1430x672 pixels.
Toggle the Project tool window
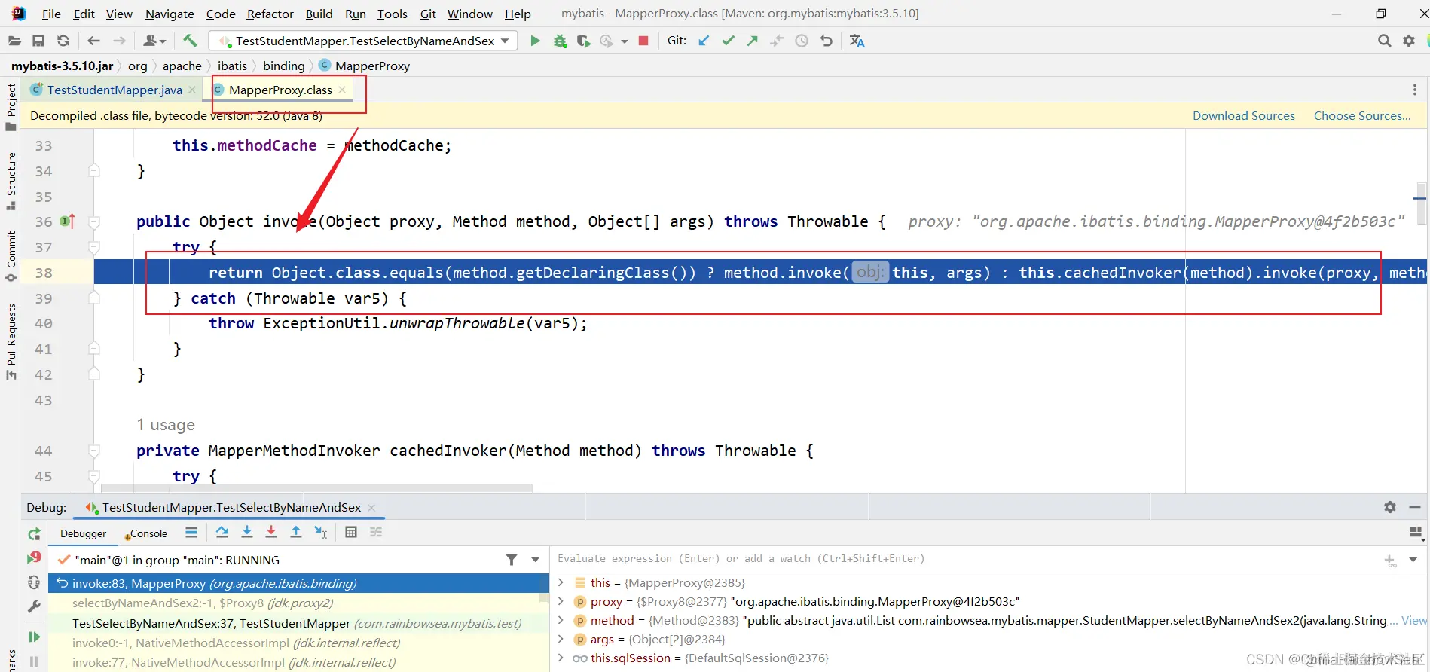click(11, 107)
